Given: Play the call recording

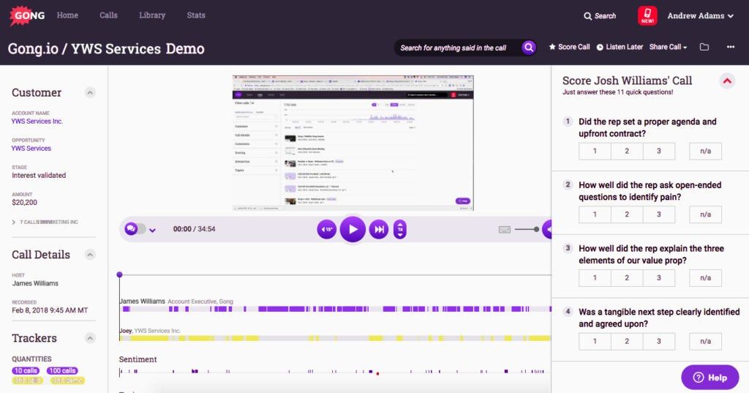Looking at the screenshot, I should coord(353,230).
